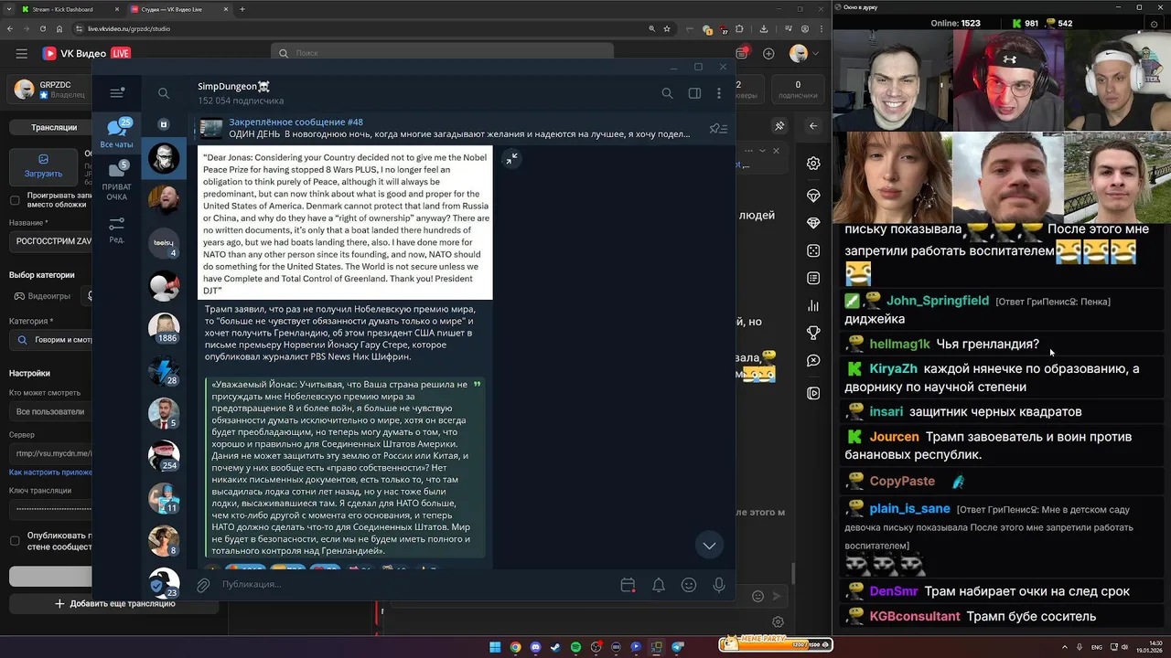Click the trophy icon in VK side panel

tap(813, 334)
